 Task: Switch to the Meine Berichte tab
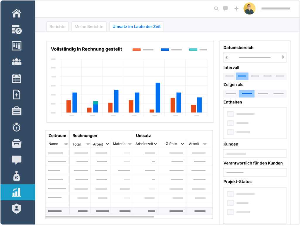tap(89, 27)
